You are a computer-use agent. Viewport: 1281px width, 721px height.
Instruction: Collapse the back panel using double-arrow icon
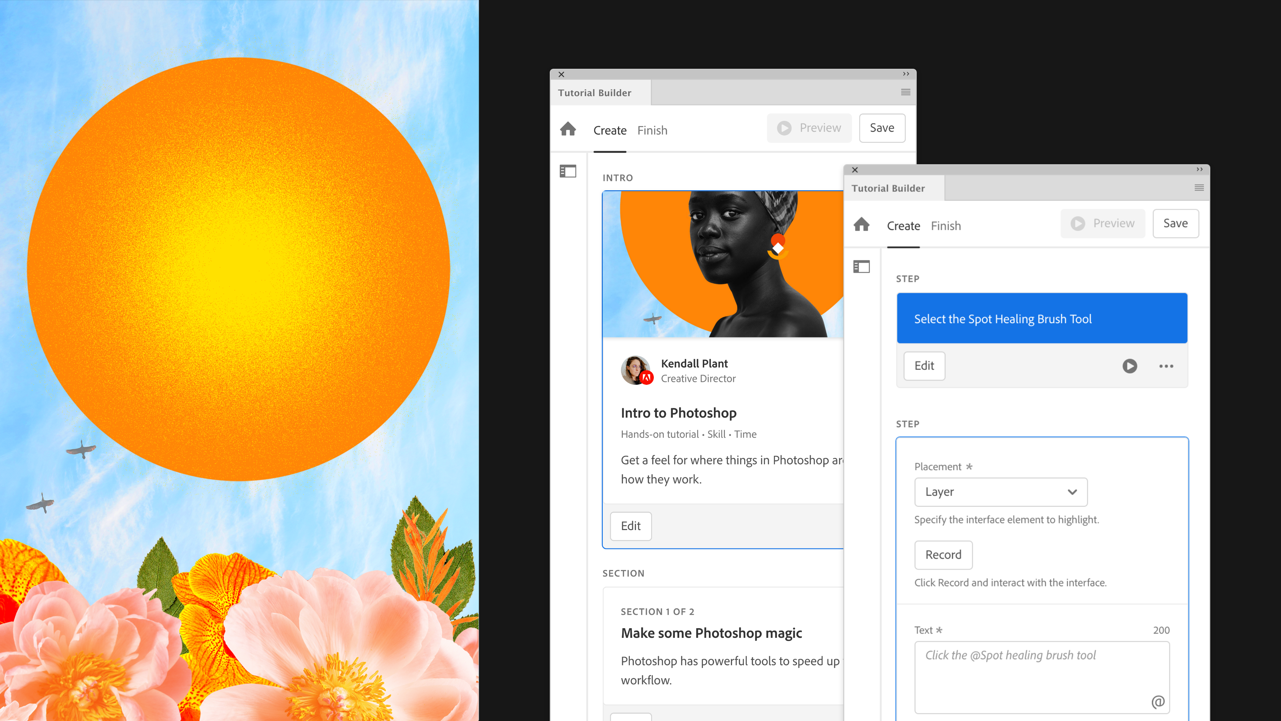click(906, 74)
